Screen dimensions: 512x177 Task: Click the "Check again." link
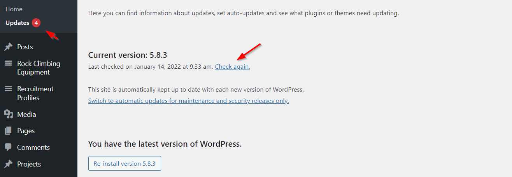pos(232,67)
